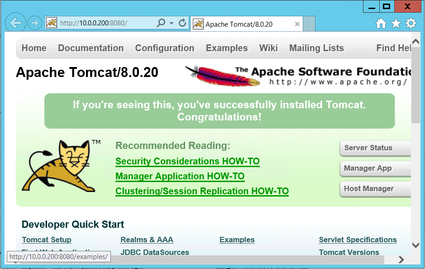
Task: Open Examples in the top navigation bar
Action: click(227, 48)
